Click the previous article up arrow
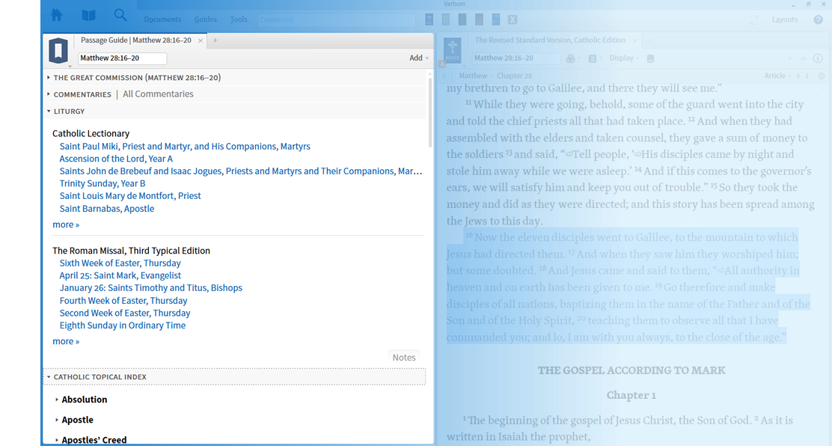 798,76
